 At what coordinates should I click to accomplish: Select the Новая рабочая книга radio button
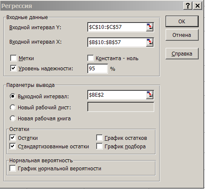pyautogui.click(x=13, y=118)
